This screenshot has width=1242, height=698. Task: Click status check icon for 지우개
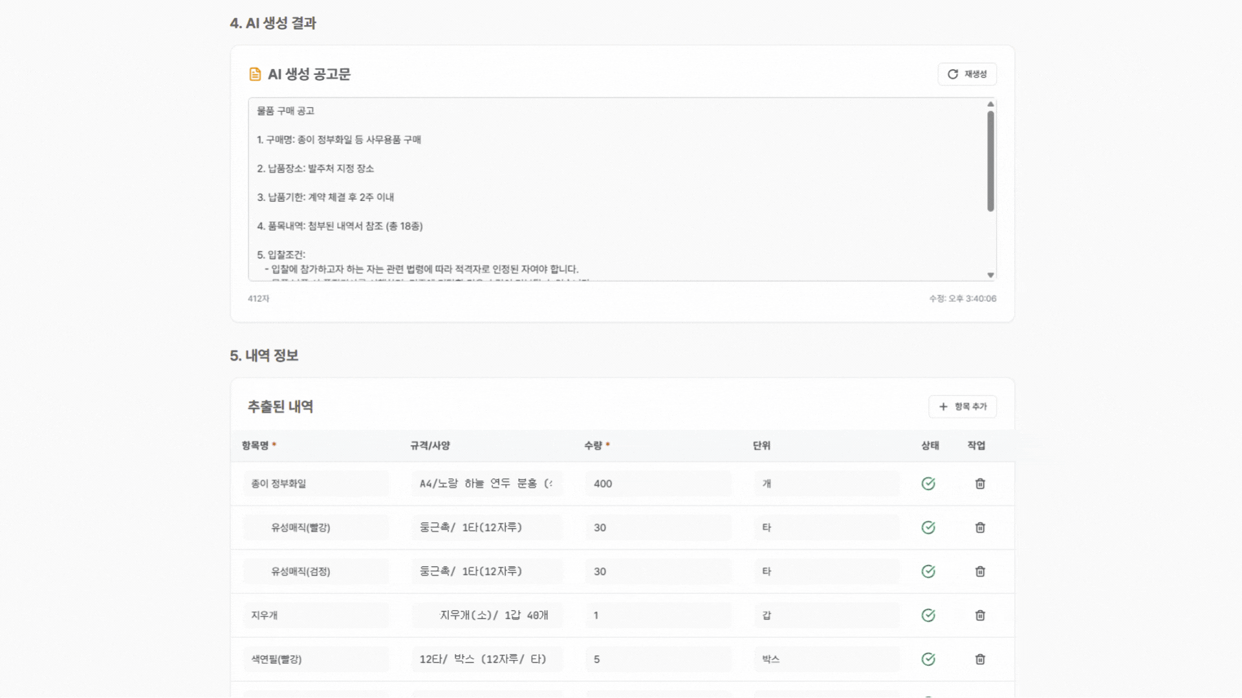tap(928, 615)
